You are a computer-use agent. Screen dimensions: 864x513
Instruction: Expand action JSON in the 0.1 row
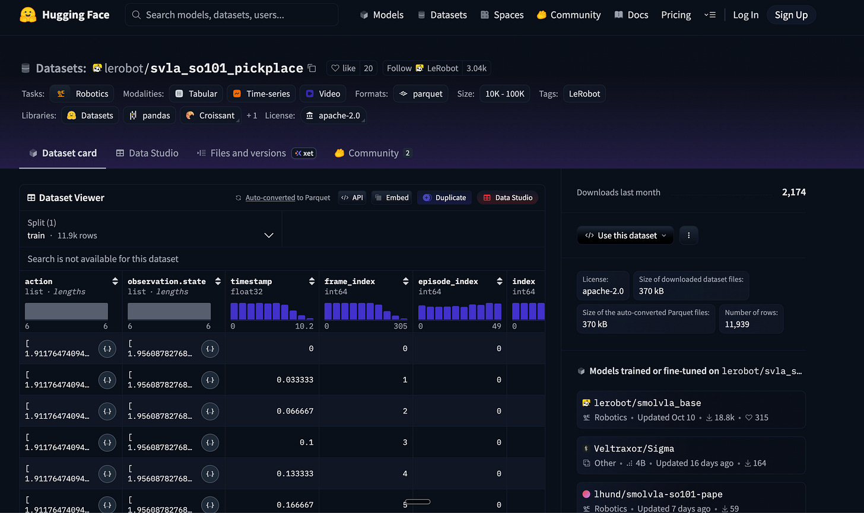click(x=107, y=442)
